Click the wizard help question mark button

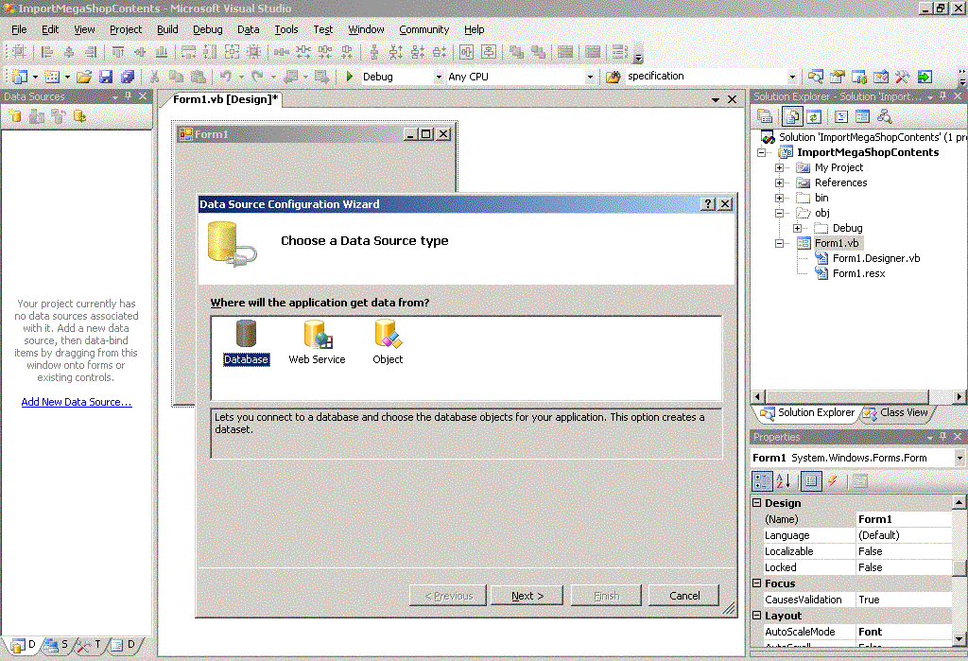(x=708, y=204)
